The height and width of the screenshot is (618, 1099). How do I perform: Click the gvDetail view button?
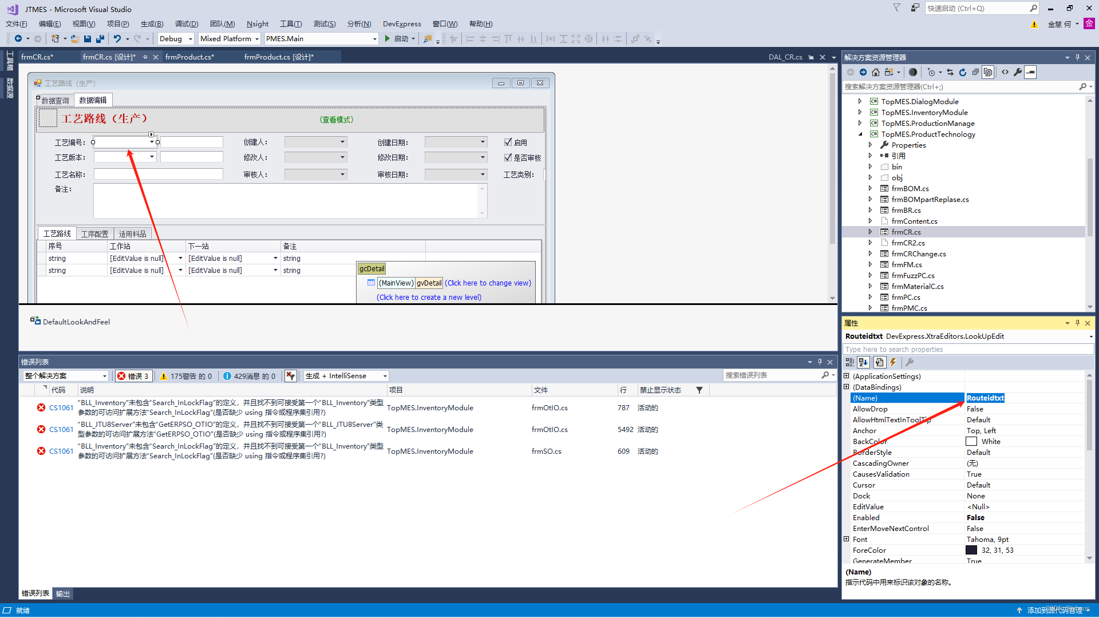pyautogui.click(x=429, y=283)
